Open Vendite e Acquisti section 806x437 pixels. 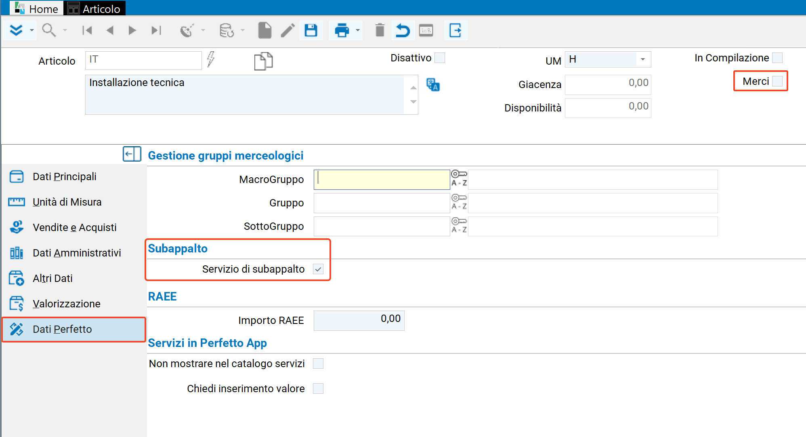point(73,227)
